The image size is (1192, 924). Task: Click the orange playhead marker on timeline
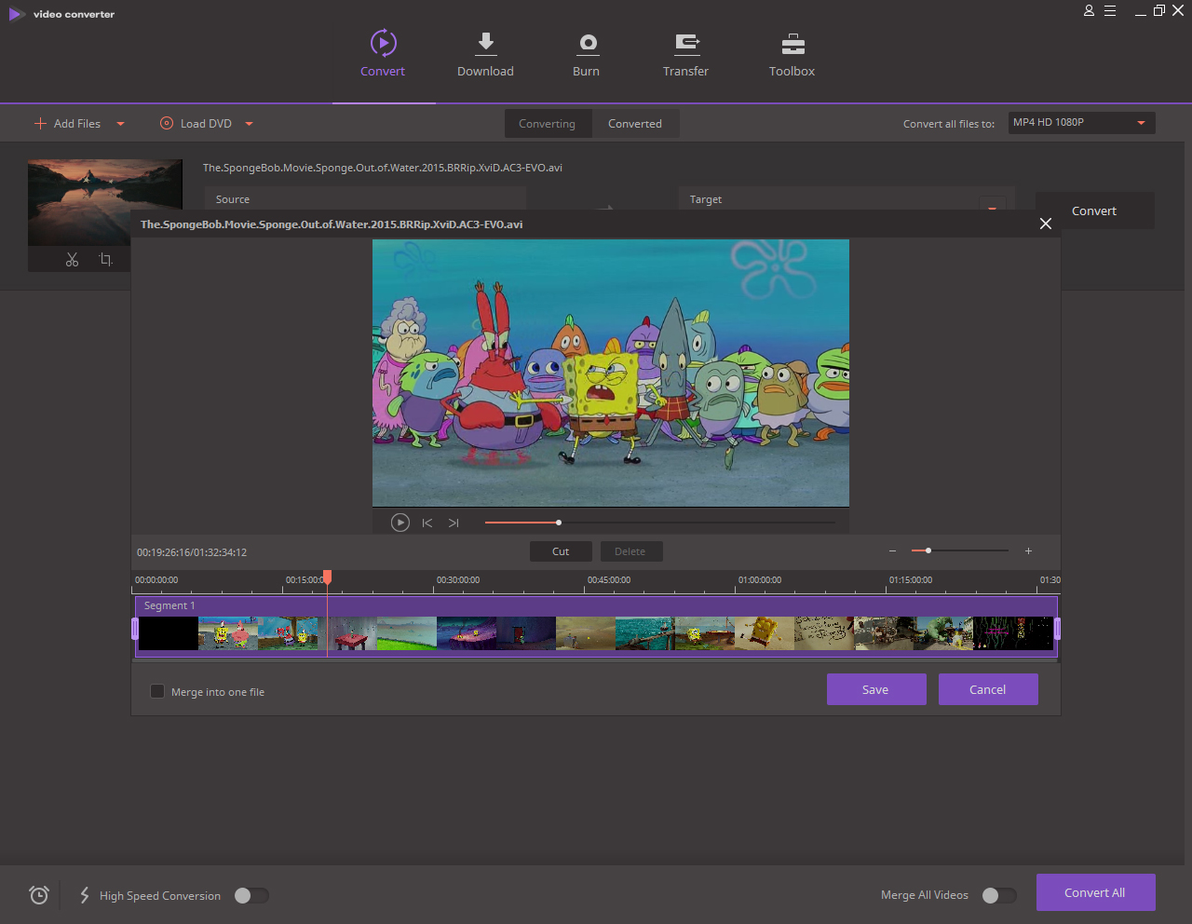[x=327, y=577]
